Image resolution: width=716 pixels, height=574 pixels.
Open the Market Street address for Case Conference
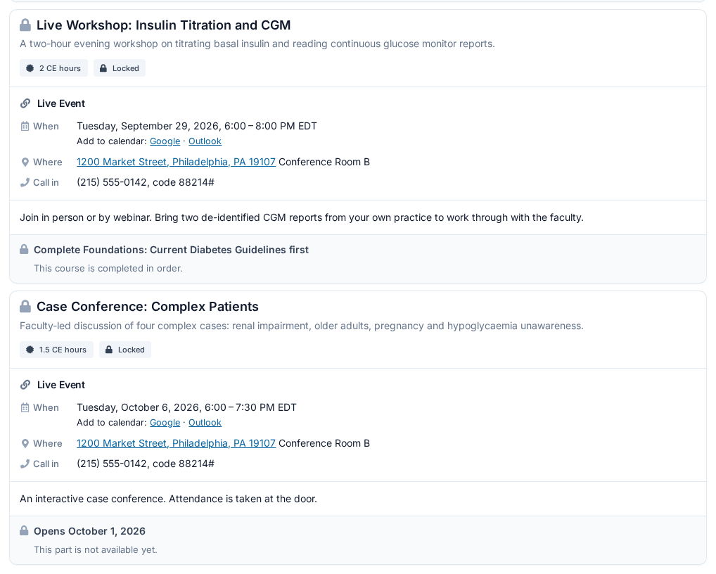177,443
